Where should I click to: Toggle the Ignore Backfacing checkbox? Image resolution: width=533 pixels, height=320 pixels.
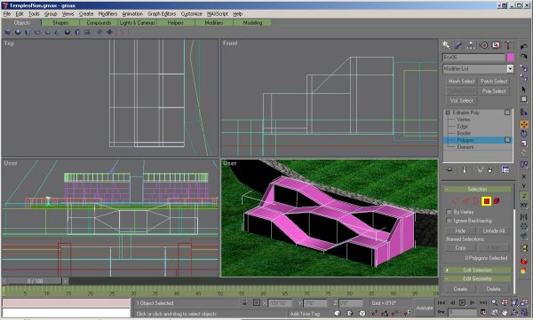coord(449,221)
